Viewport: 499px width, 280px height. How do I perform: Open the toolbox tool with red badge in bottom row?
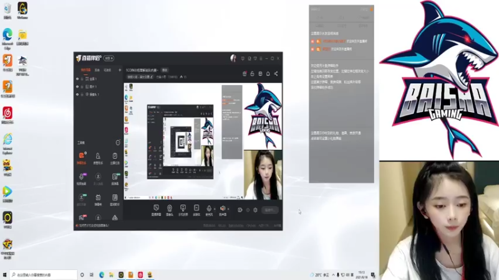(x=82, y=217)
